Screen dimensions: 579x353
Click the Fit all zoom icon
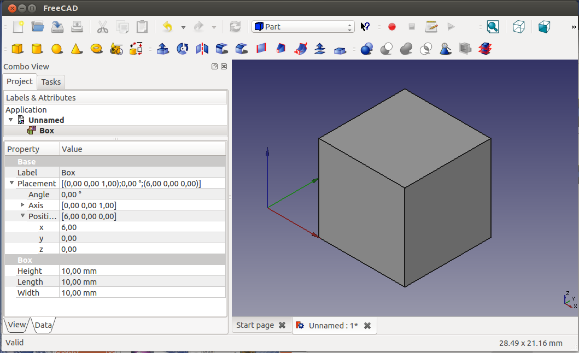pyautogui.click(x=493, y=27)
